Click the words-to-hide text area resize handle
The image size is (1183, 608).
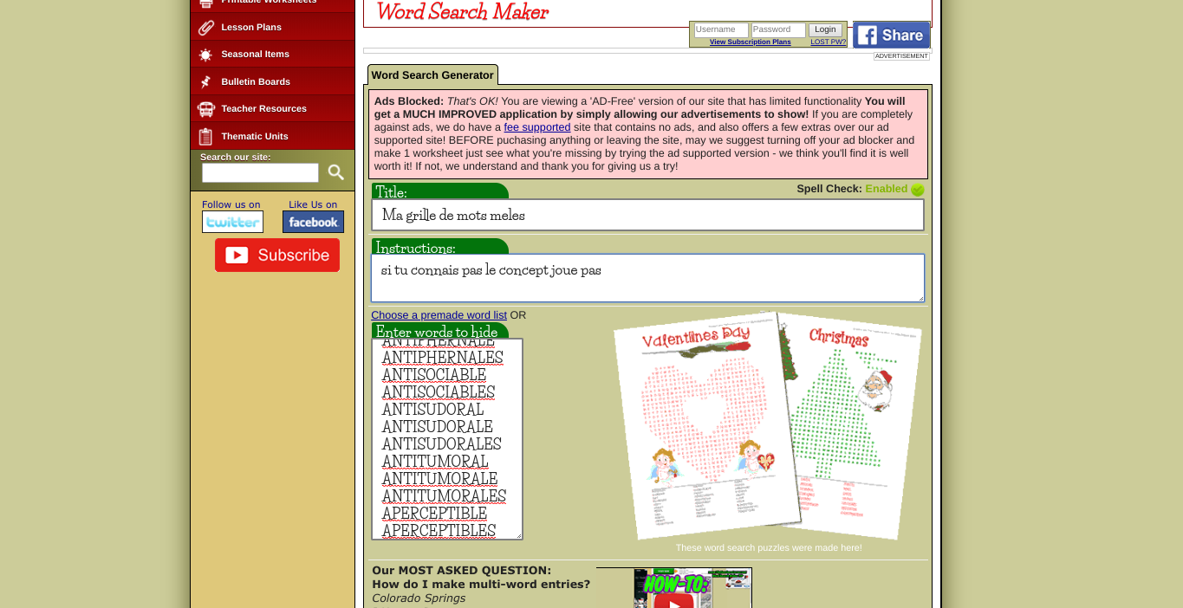point(518,535)
